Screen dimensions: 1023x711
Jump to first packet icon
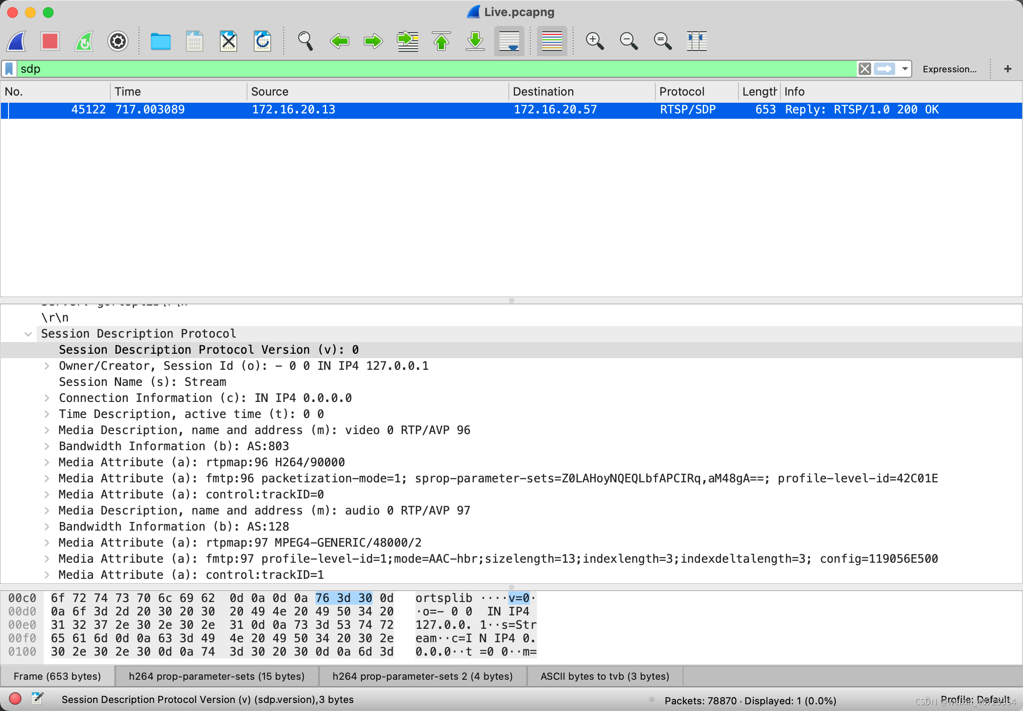[441, 42]
